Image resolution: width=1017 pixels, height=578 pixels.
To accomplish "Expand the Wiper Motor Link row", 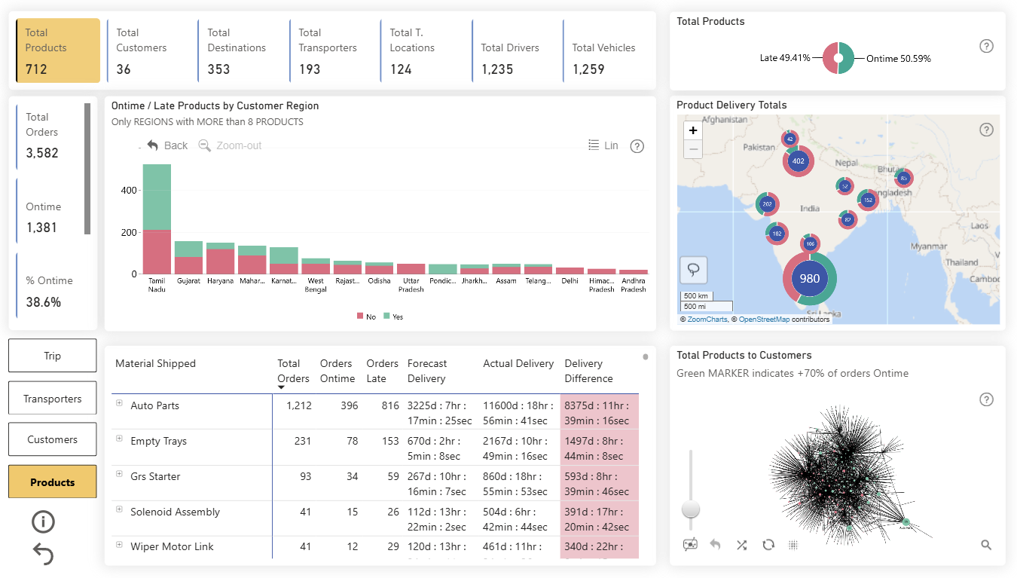I will (119, 544).
